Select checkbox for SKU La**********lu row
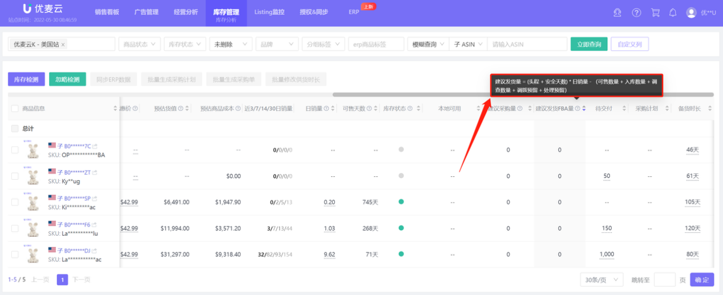The image size is (723, 295). (x=15, y=229)
